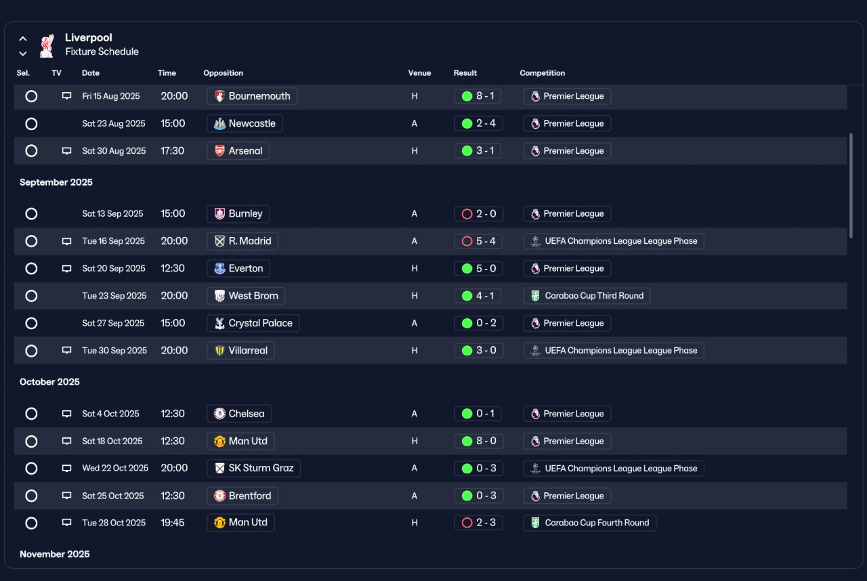Click the vertical scrollbar of fixture list
867x581 pixels.
click(851, 186)
